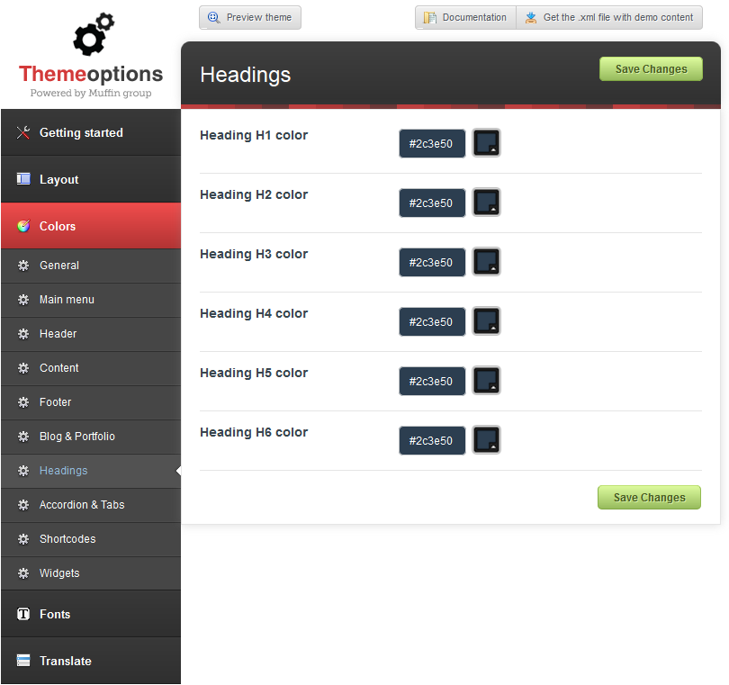Open the Heading H3 color picker swatch
The height and width of the screenshot is (685, 729).
pyautogui.click(x=486, y=262)
